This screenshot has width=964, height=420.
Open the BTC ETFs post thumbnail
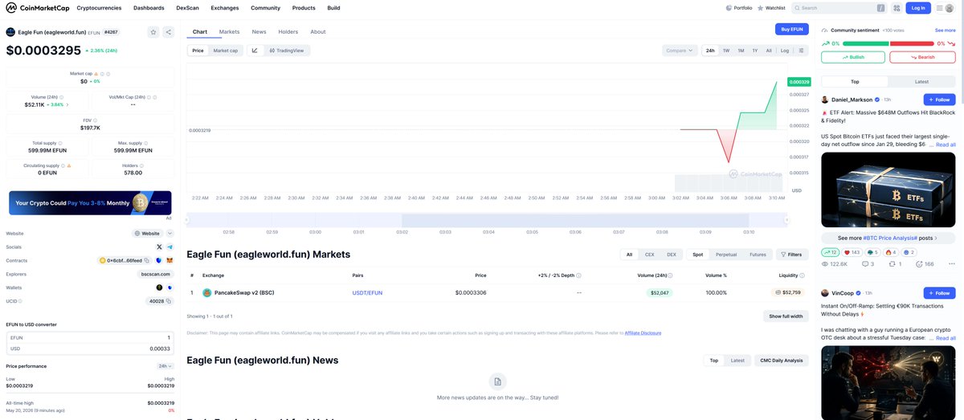tap(888, 190)
